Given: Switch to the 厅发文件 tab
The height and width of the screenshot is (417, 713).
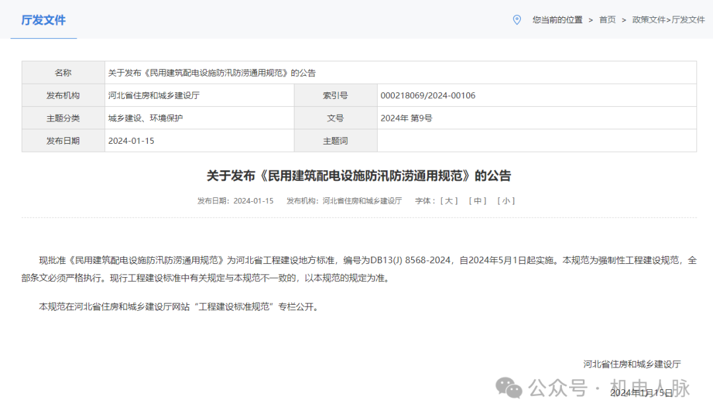Looking at the screenshot, I should tap(43, 20).
